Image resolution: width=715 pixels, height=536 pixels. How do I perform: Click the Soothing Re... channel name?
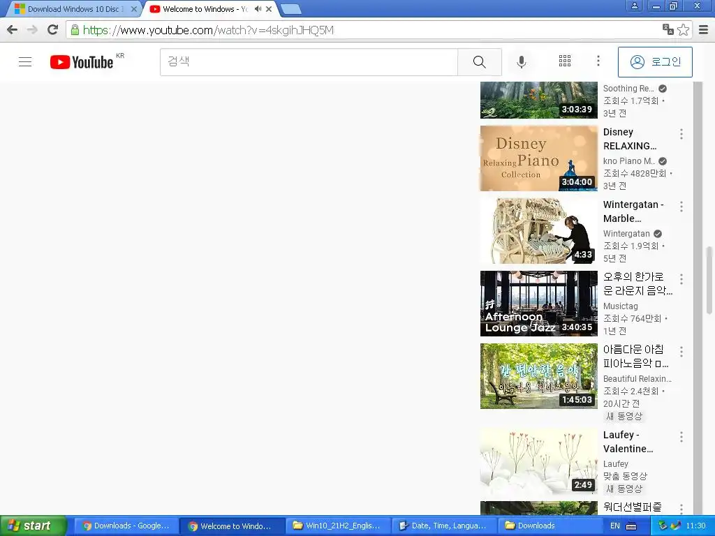coord(628,89)
